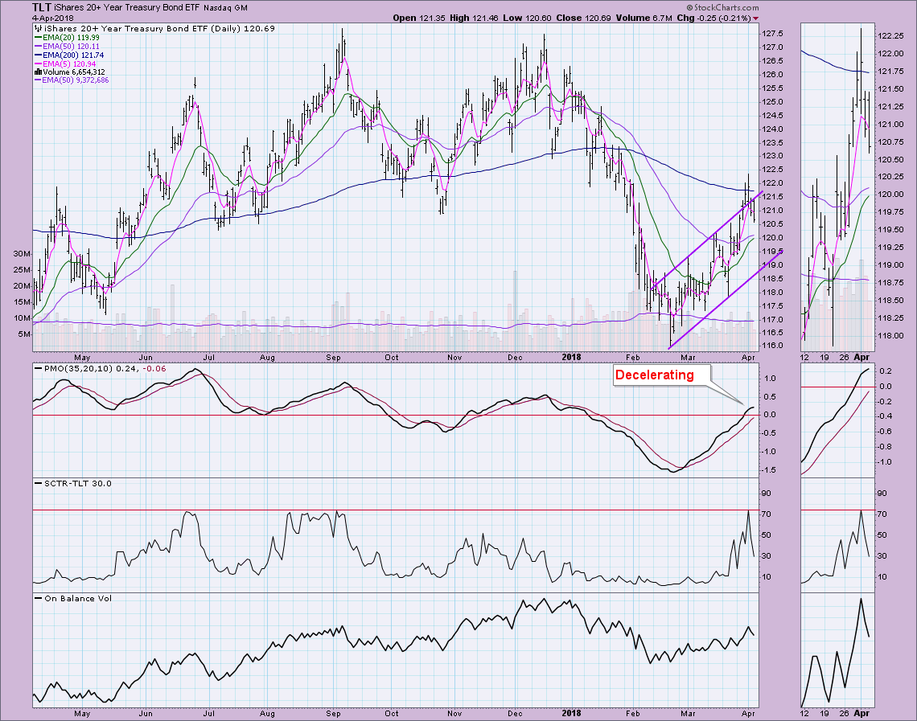Click the 118.00 label on the zoomed price axis
This screenshot has height=721, width=917.
point(890,336)
